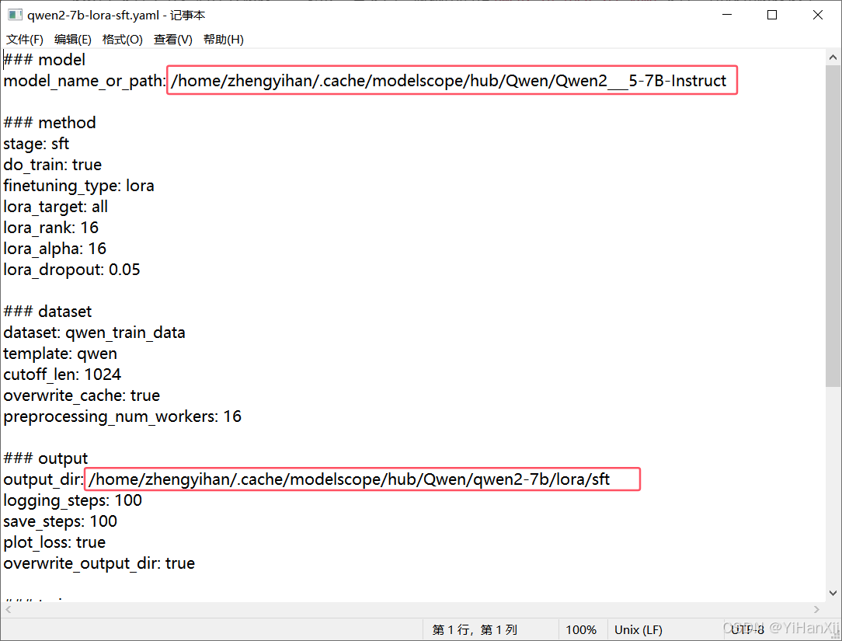Click the Qwen2 5-7B-Instruct model path

click(448, 81)
